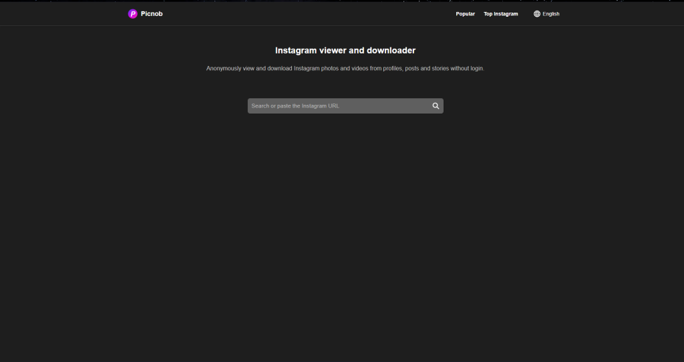Open the English language selector
The image size is (684, 362).
point(546,14)
